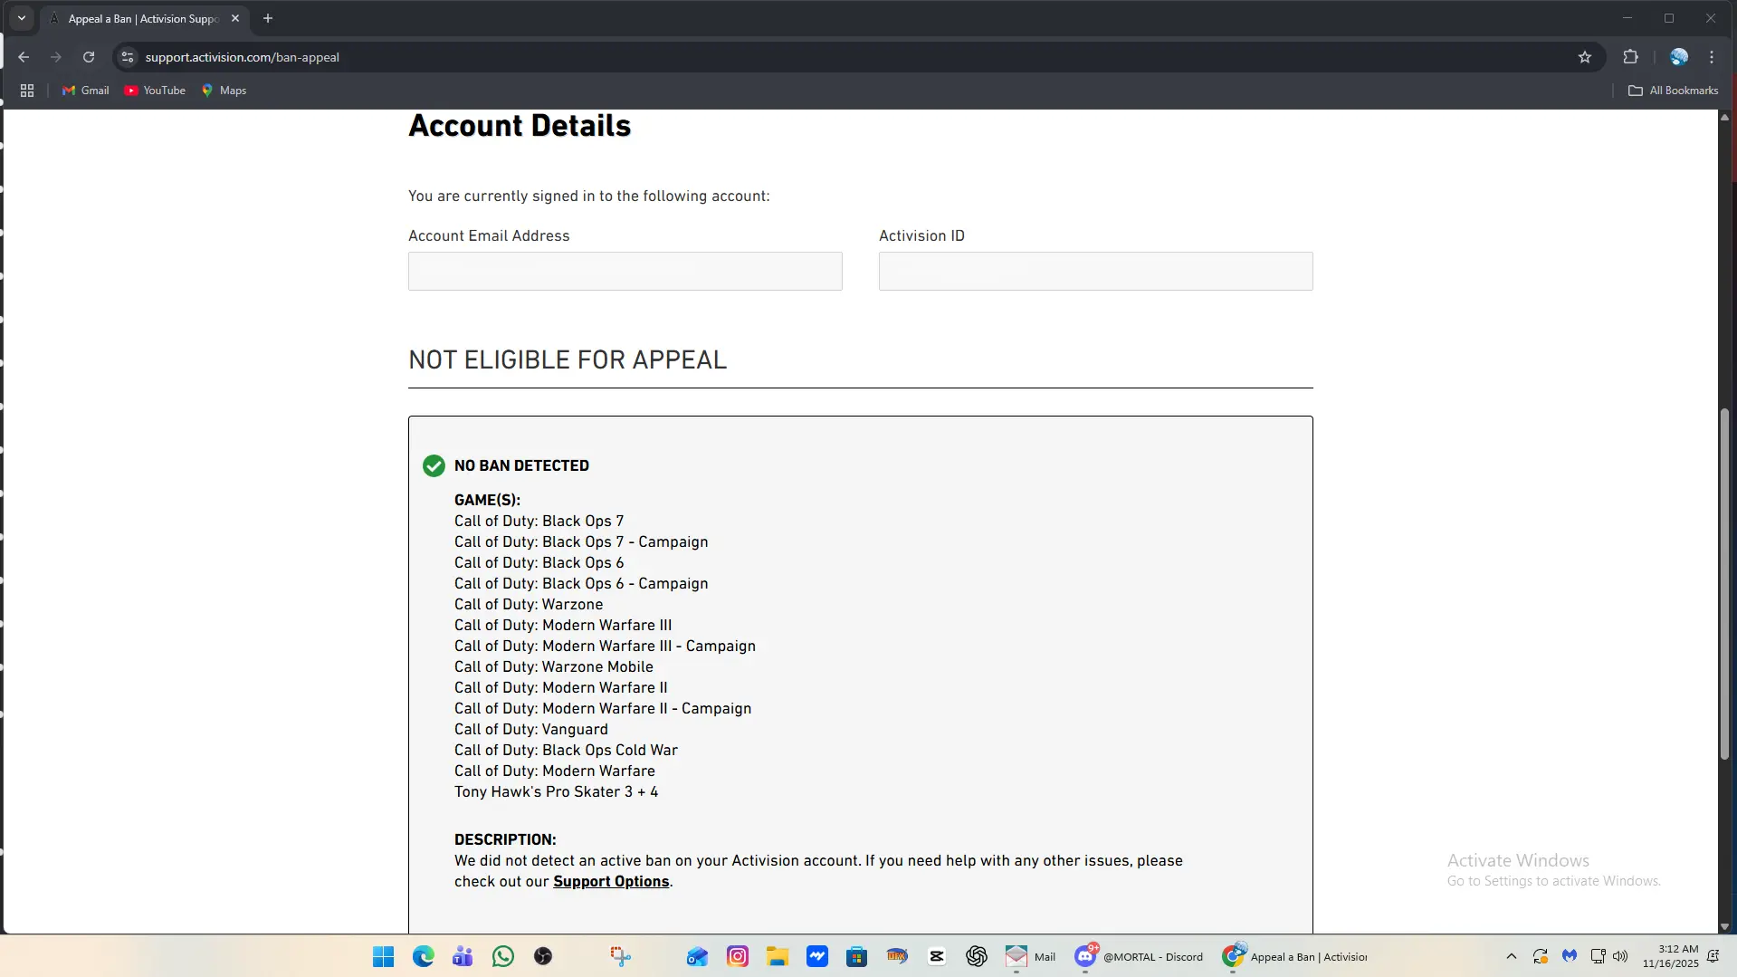Bookmark this page with the star icon
Image resolution: width=1737 pixels, height=977 pixels.
coord(1584,57)
